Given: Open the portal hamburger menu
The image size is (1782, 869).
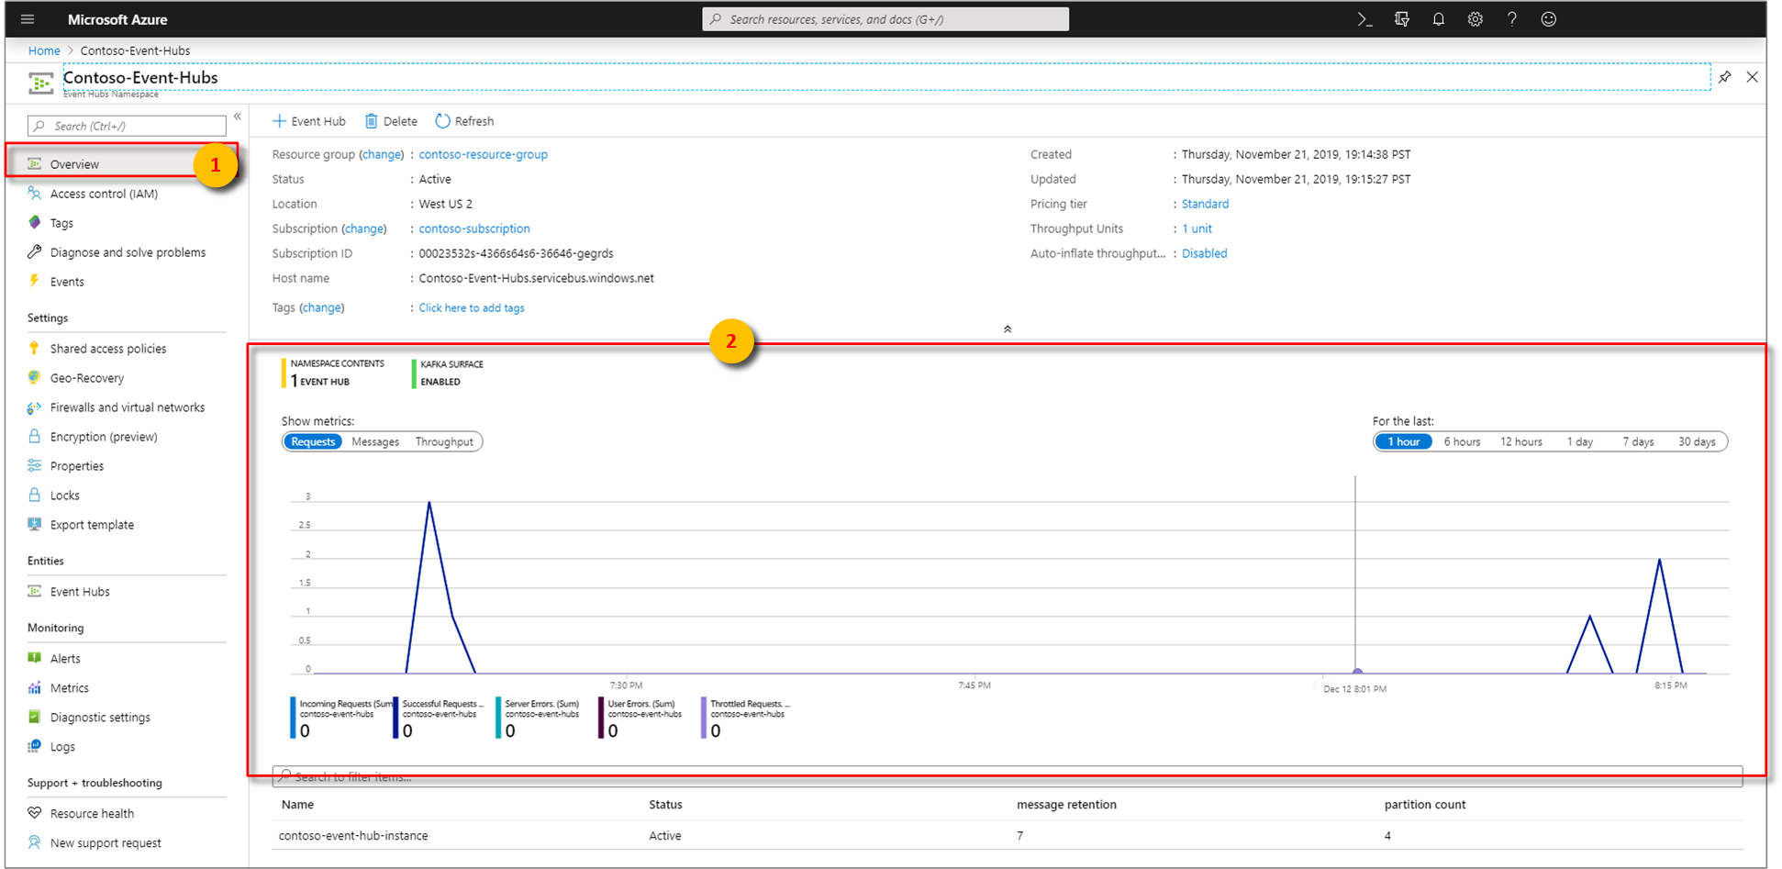Looking at the screenshot, I should pyautogui.click(x=27, y=18).
